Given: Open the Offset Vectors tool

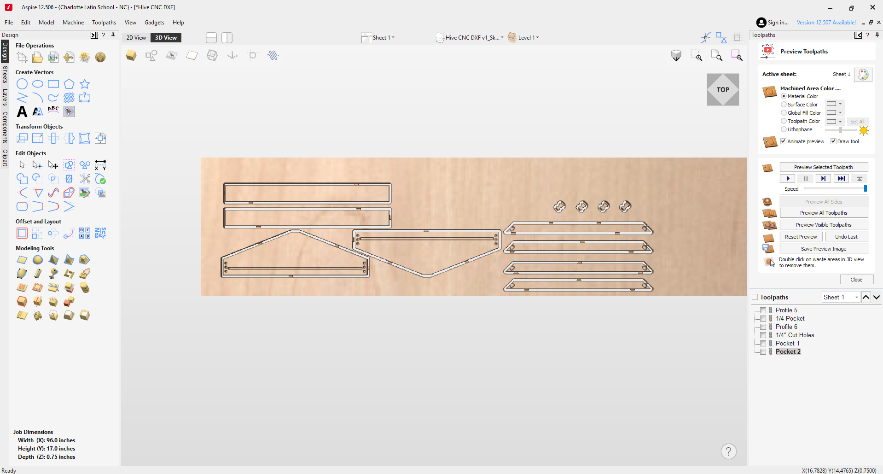Looking at the screenshot, I should [22, 233].
